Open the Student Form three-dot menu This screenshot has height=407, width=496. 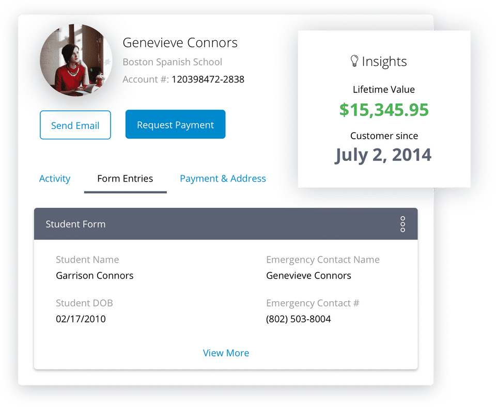403,224
